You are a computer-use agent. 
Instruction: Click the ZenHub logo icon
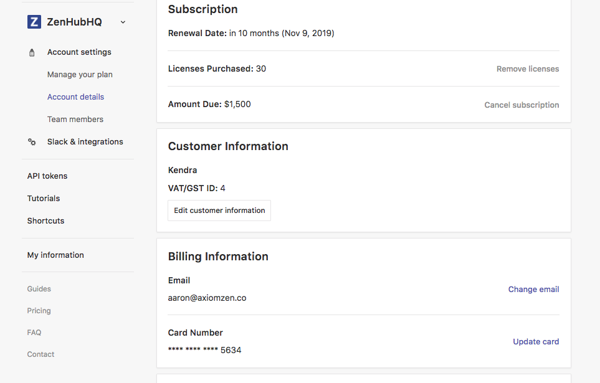point(34,22)
